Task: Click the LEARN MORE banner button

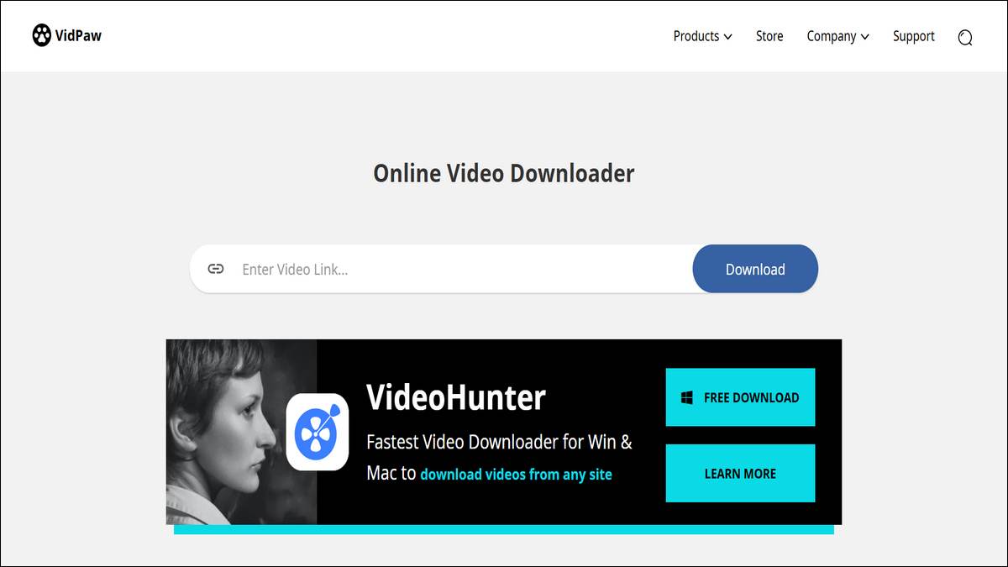Action: 740,474
